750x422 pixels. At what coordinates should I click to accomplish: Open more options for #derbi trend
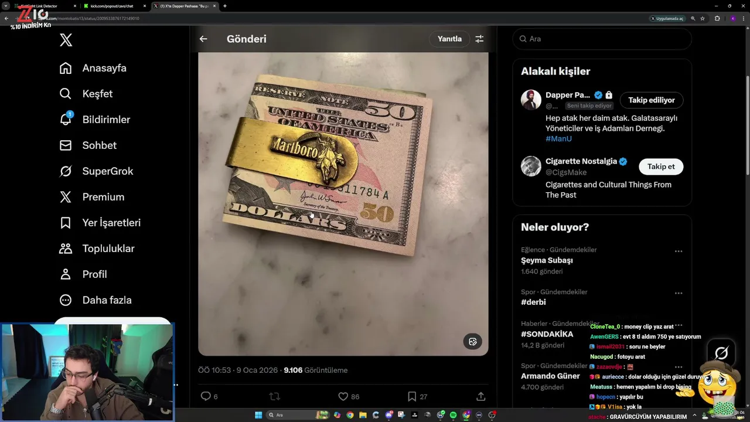[679, 293]
